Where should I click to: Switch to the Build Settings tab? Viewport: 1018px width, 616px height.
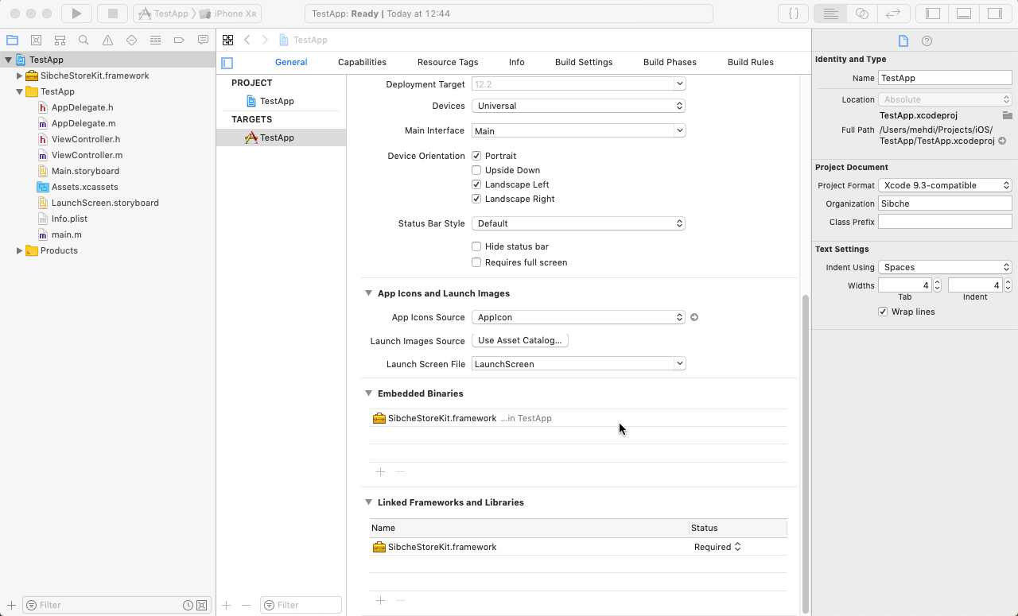tap(584, 62)
